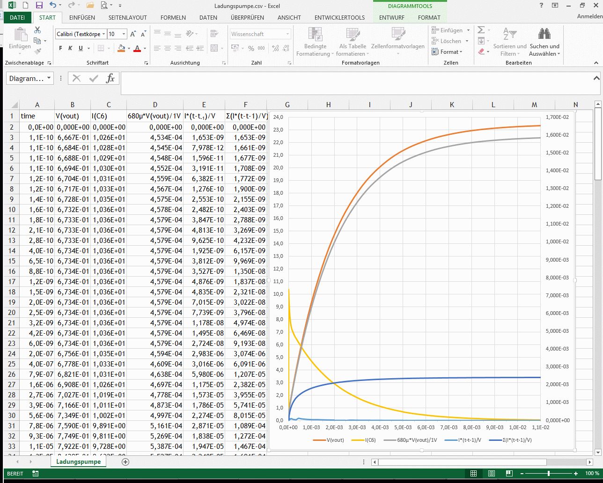Save the workbook via the floppy disk icon

coord(39,6)
